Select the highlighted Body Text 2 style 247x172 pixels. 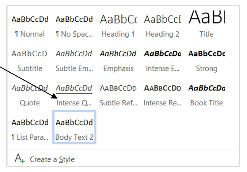click(74, 127)
